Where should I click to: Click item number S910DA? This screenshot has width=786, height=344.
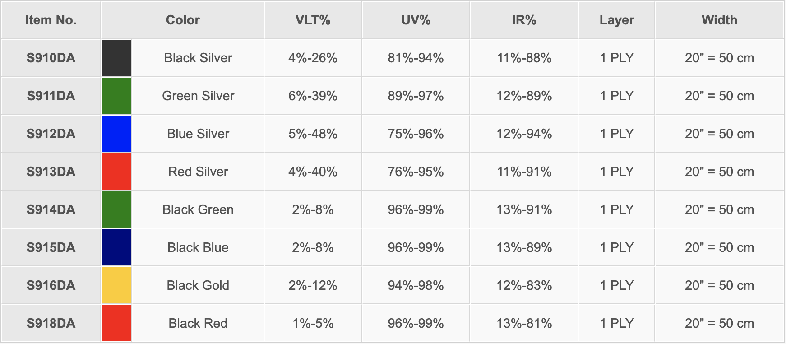coord(51,58)
